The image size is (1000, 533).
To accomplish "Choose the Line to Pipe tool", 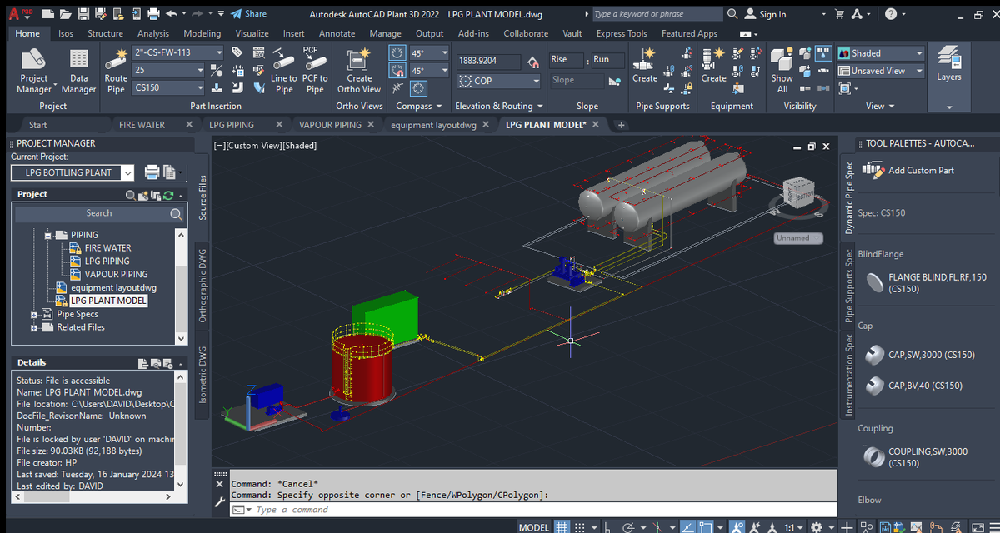I will click(284, 71).
